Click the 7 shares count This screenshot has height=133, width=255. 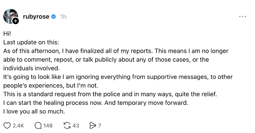(100, 125)
